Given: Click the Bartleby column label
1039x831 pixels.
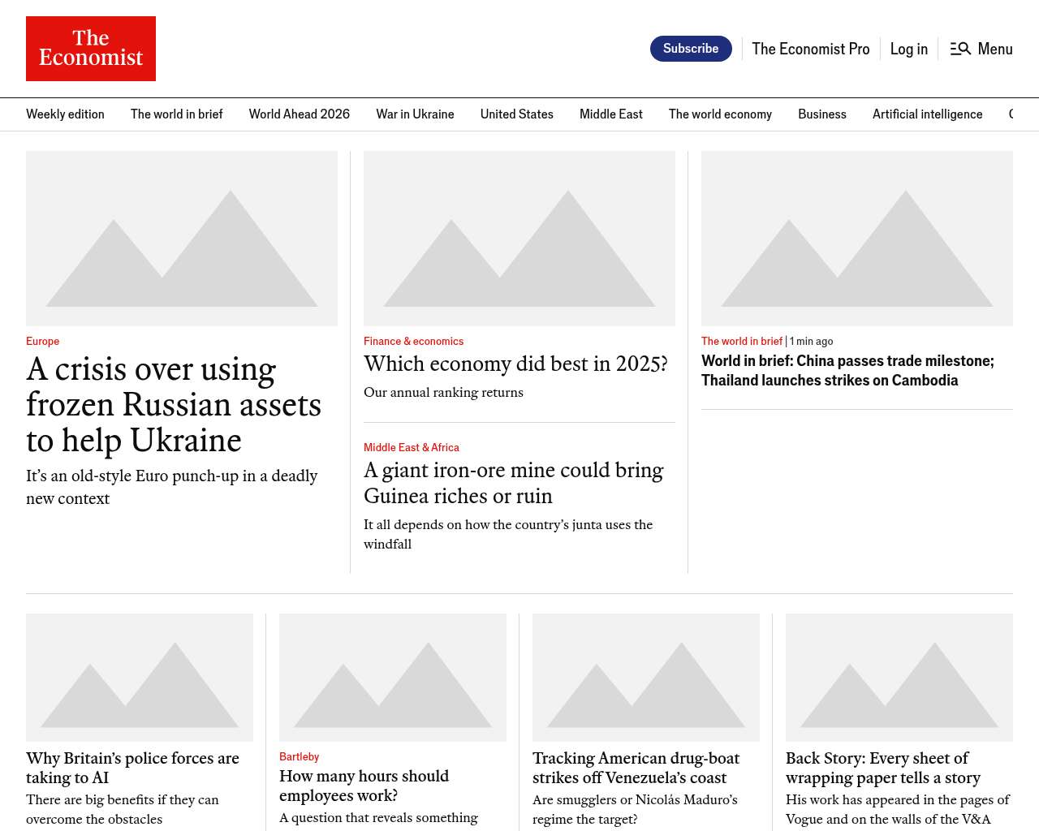Looking at the screenshot, I should click(299, 757).
